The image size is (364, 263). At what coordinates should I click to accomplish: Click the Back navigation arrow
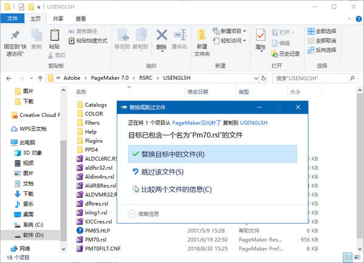click(x=9, y=79)
